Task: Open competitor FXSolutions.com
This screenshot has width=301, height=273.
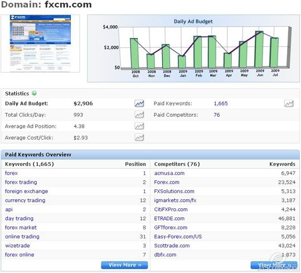Action: click(x=174, y=191)
